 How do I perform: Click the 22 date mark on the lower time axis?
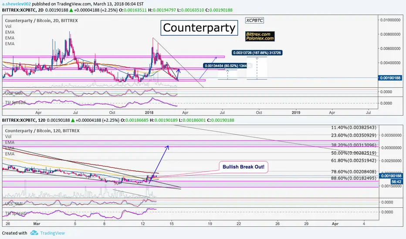tap(238, 223)
